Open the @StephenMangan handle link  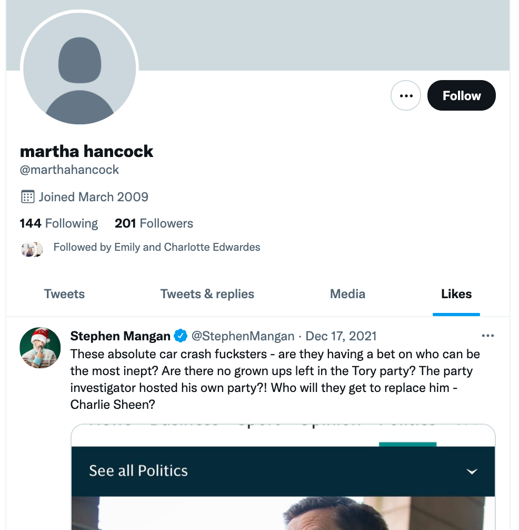point(243,336)
